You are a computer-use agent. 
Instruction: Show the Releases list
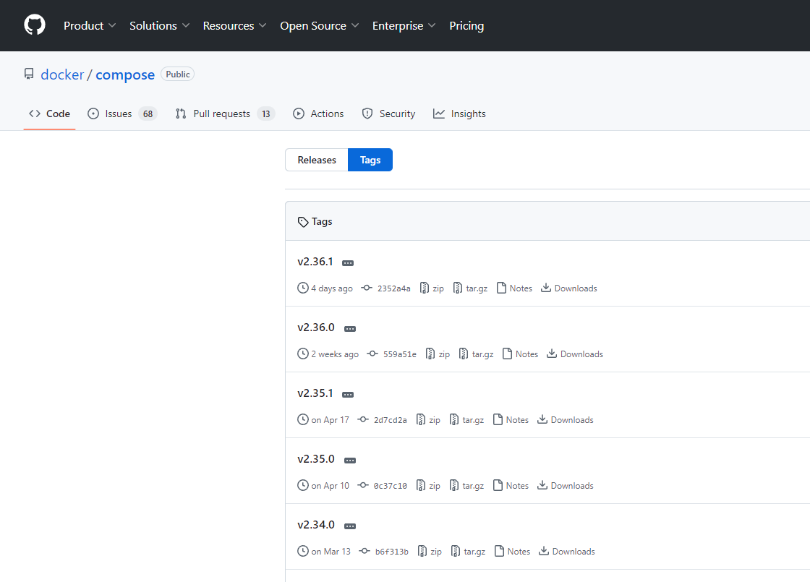pos(317,160)
